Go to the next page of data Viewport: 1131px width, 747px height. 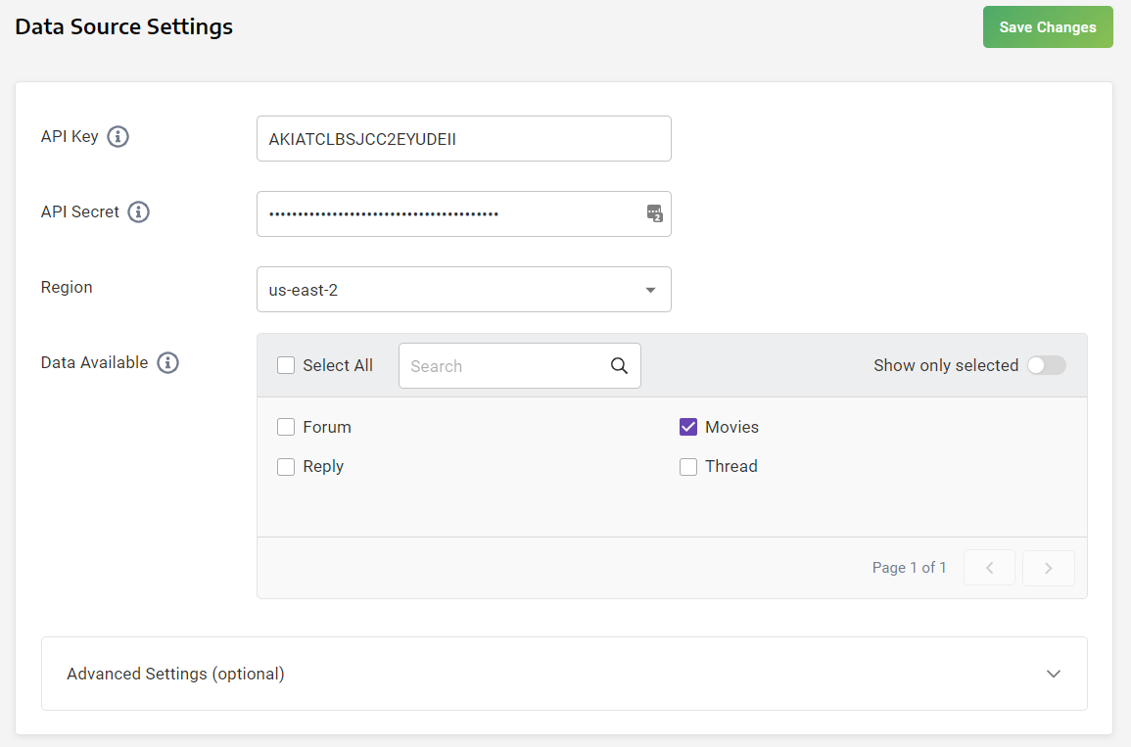coord(1048,568)
